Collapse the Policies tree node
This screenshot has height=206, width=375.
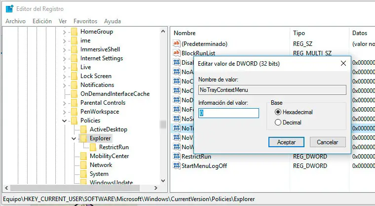tap(64, 121)
